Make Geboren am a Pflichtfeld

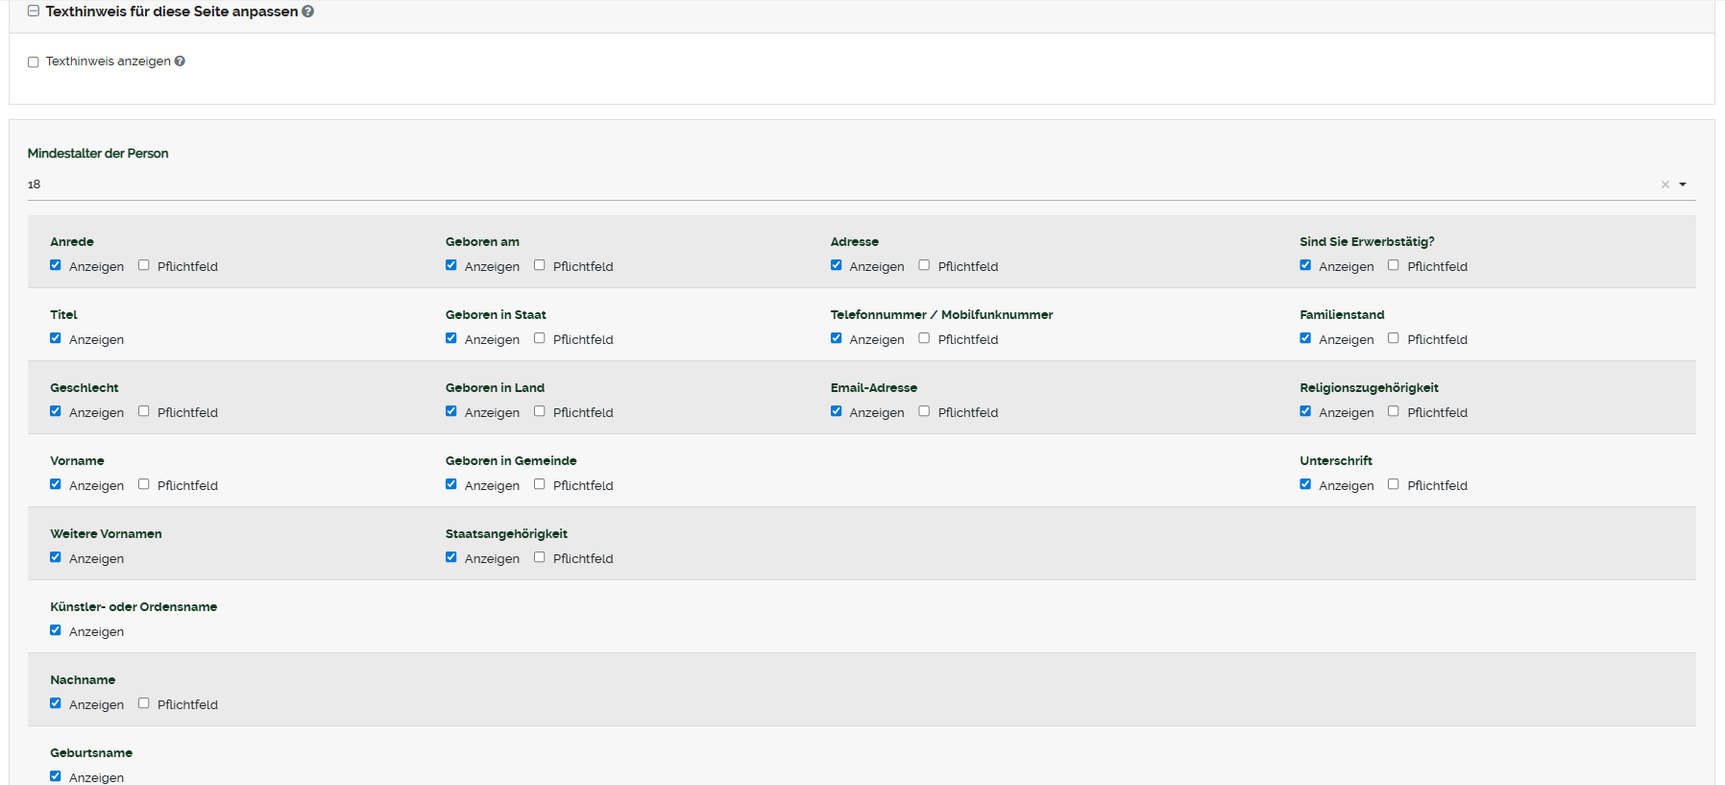540,265
